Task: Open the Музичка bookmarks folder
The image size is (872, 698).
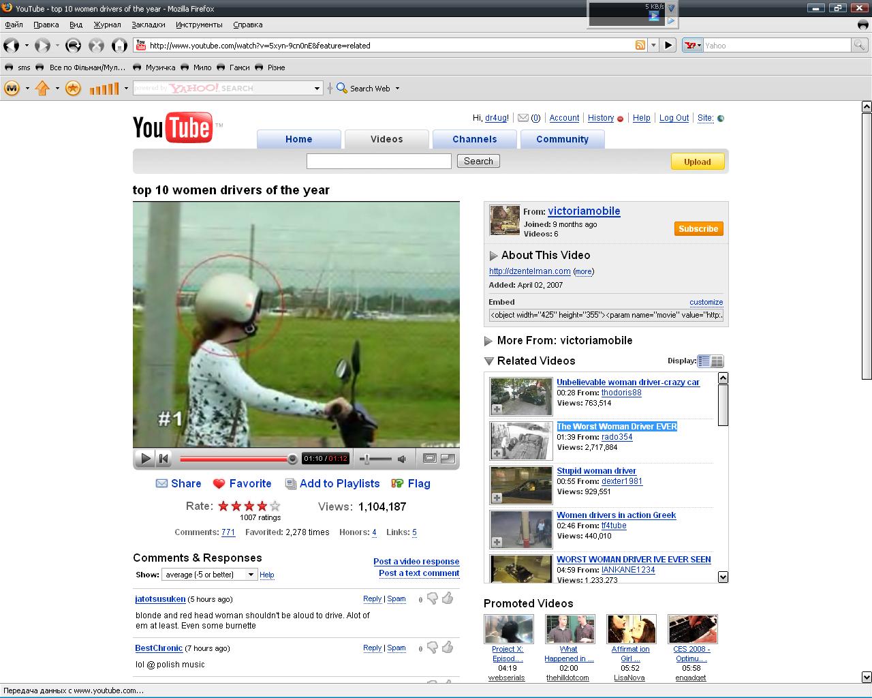Action: (x=155, y=67)
